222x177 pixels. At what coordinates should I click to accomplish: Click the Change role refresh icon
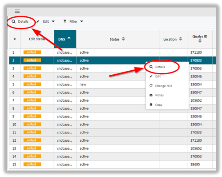click(x=151, y=86)
